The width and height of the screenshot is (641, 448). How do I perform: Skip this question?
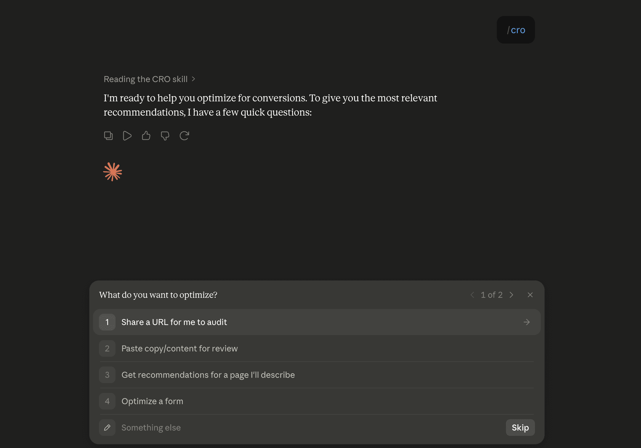[520, 428]
